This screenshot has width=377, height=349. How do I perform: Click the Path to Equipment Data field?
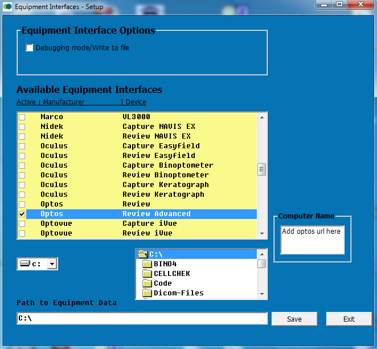tap(142, 318)
